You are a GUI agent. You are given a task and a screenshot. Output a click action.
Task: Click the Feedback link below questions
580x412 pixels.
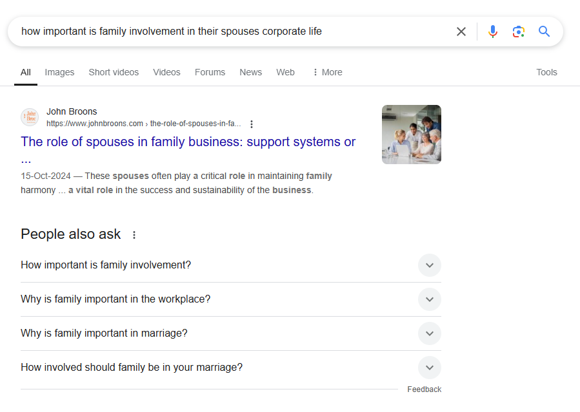[424, 389]
